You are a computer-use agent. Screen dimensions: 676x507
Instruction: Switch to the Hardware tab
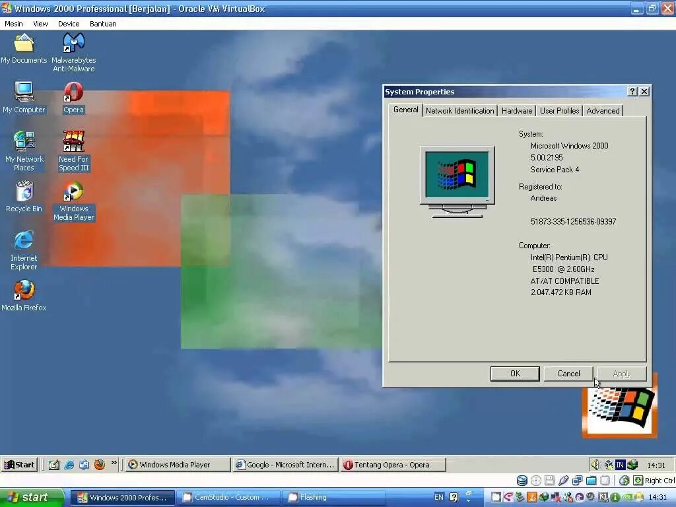click(x=516, y=110)
